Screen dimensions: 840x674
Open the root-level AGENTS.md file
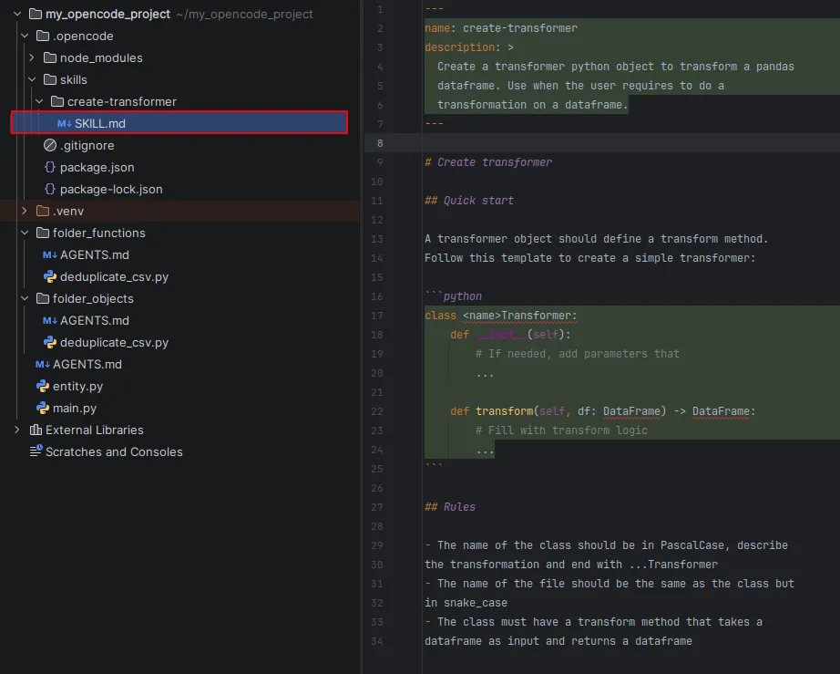87,365
